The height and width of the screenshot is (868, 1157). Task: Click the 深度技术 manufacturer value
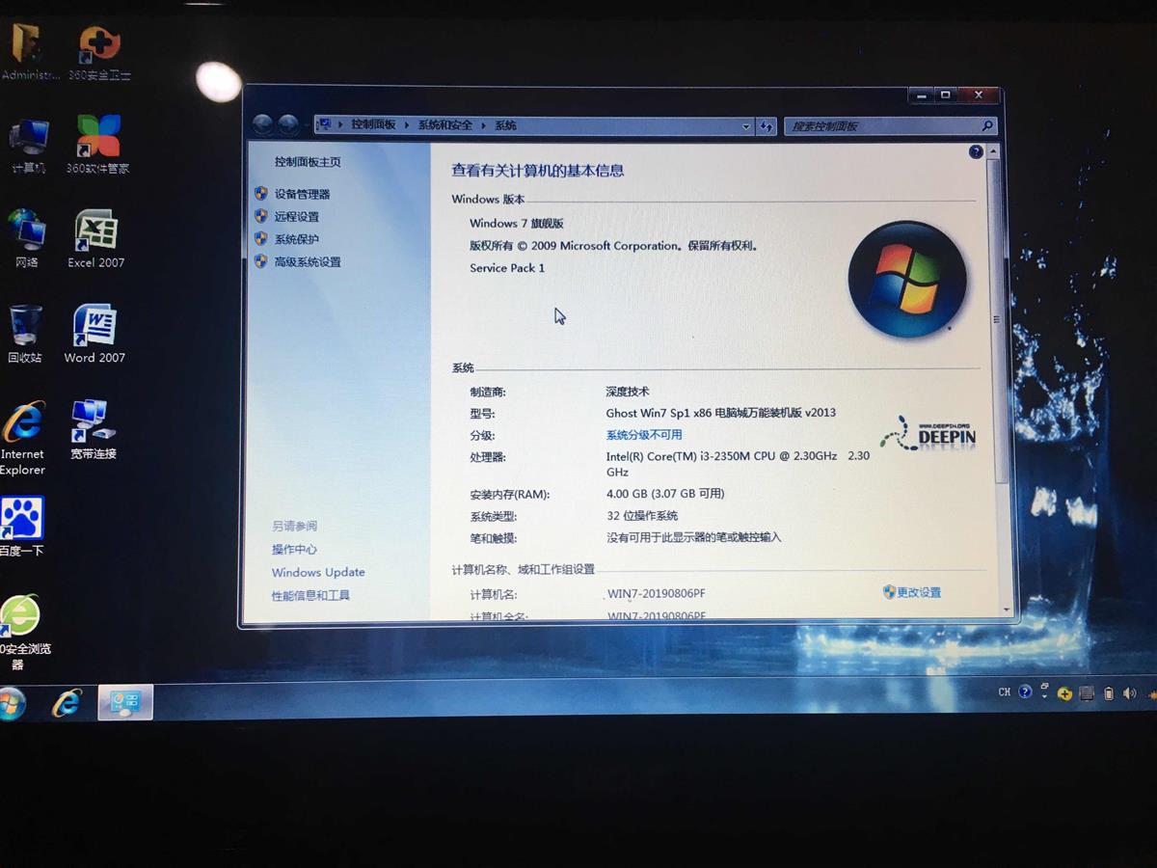click(x=628, y=392)
